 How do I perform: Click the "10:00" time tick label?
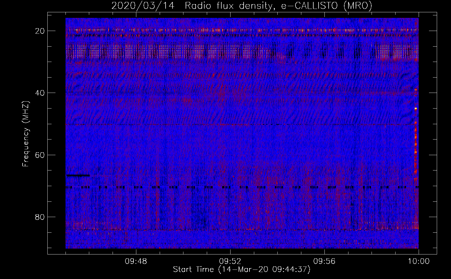click(x=419, y=261)
